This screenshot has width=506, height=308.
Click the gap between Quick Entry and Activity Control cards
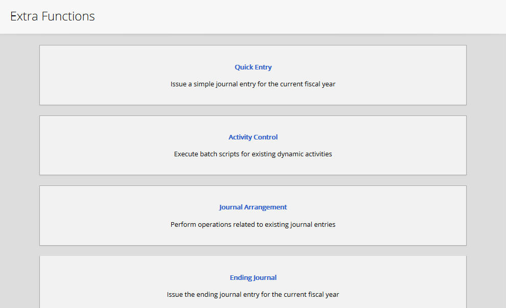(x=253, y=110)
